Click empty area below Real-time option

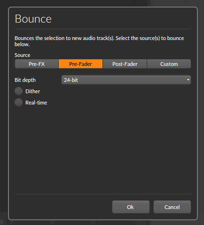click(x=103, y=149)
